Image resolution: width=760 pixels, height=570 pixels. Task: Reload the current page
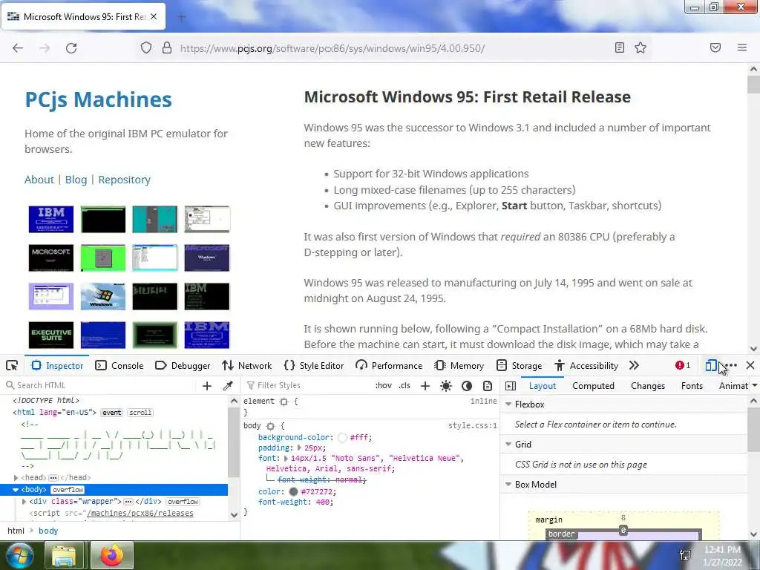[71, 48]
